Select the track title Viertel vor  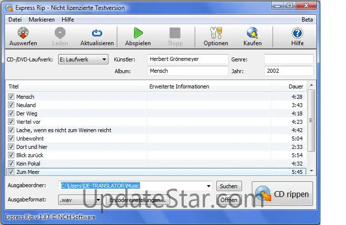coord(29,122)
